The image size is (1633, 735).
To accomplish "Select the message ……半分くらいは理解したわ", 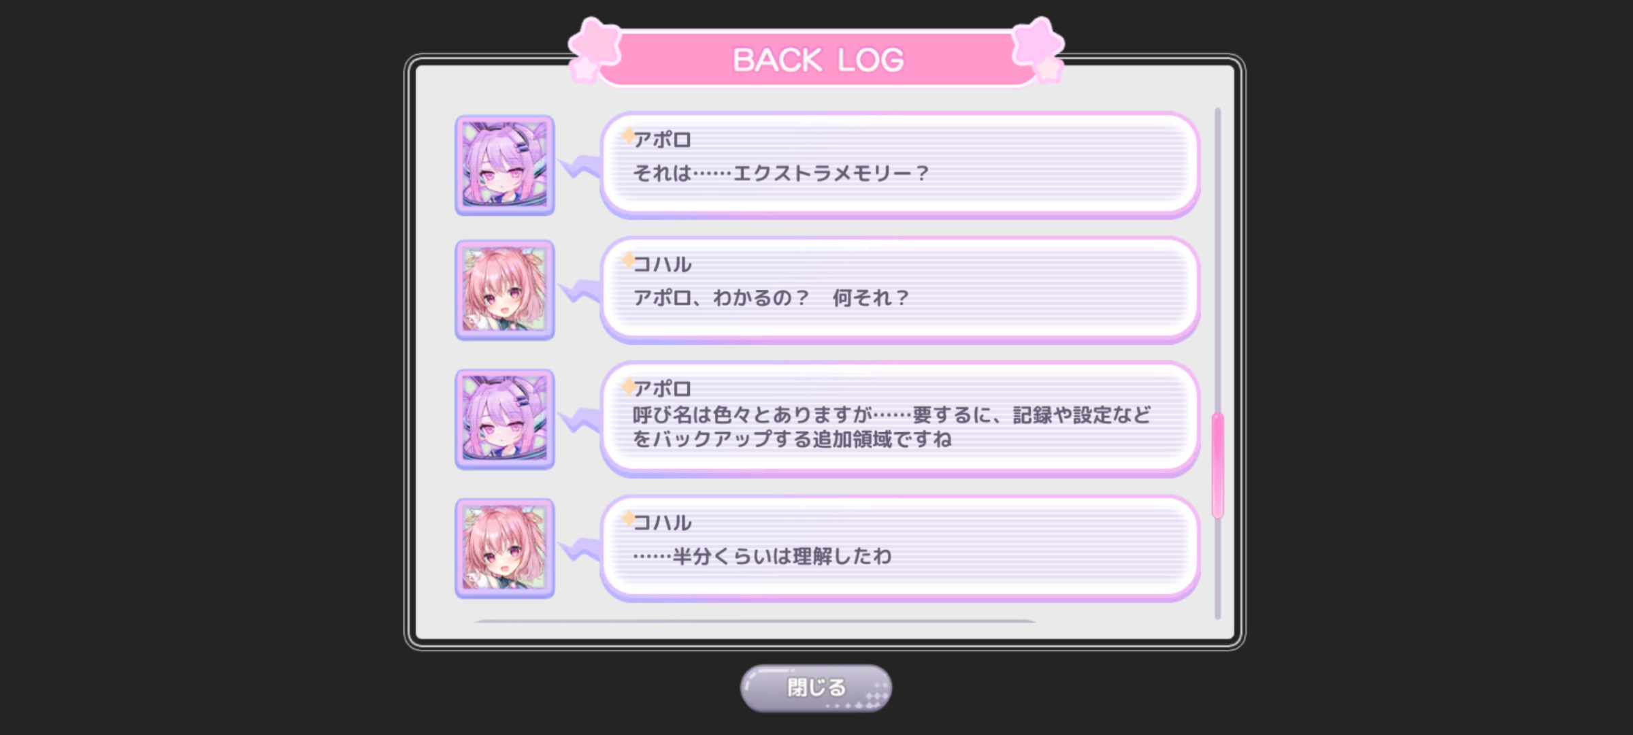I will click(x=900, y=549).
